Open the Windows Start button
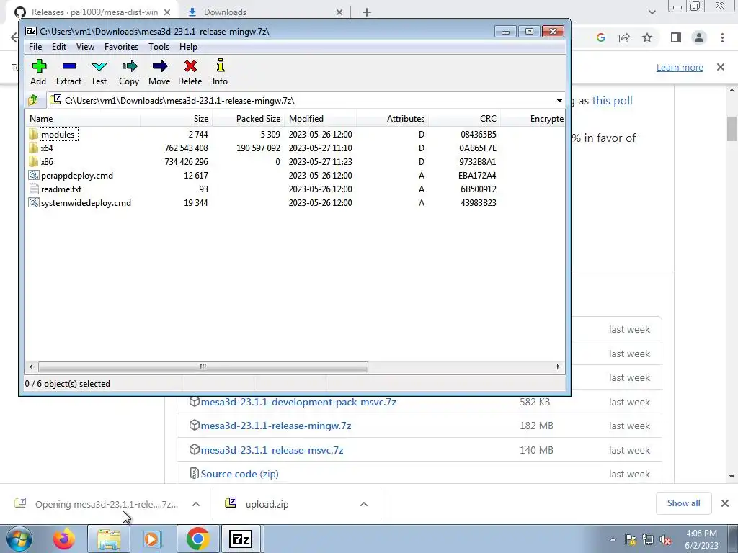 [x=19, y=539]
